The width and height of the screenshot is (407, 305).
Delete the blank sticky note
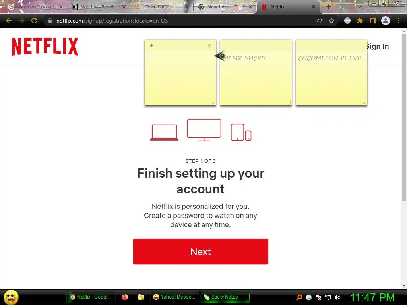[x=209, y=45]
